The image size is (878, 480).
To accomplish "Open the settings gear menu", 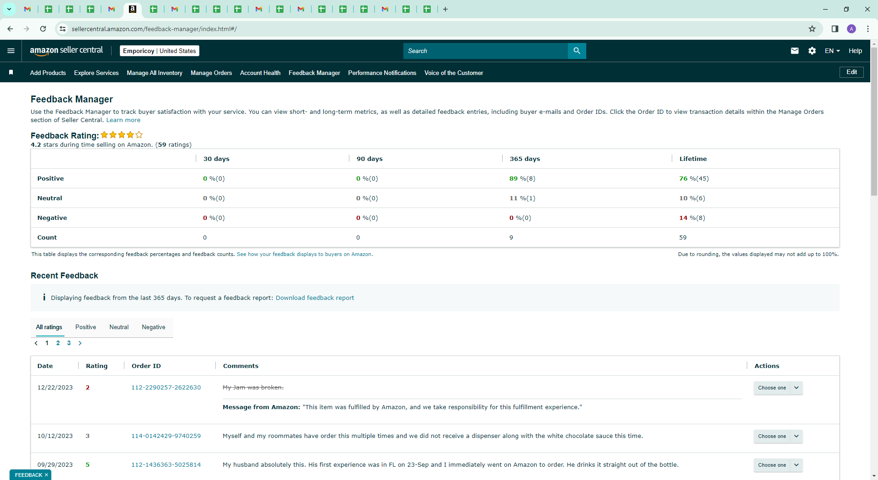I will (812, 51).
